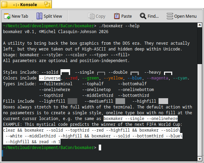Select the Konsole window title tab
The width and height of the screenshot is (204, 163).
(x=26, y=4)
